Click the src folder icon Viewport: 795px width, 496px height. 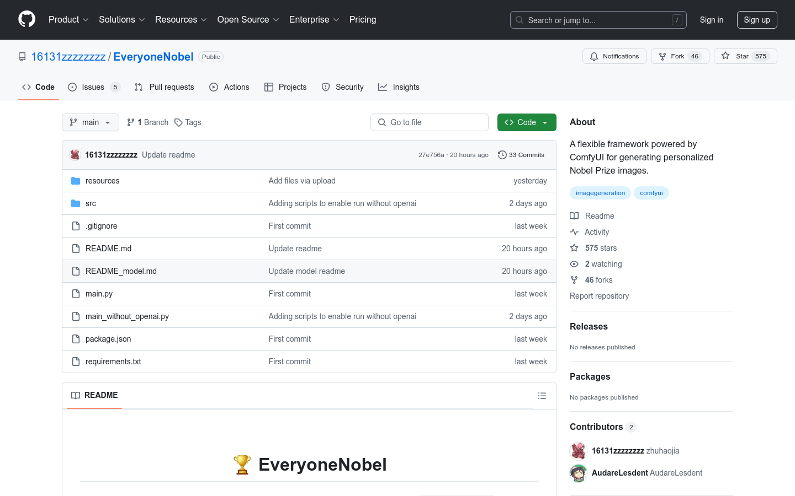point(76,203)
